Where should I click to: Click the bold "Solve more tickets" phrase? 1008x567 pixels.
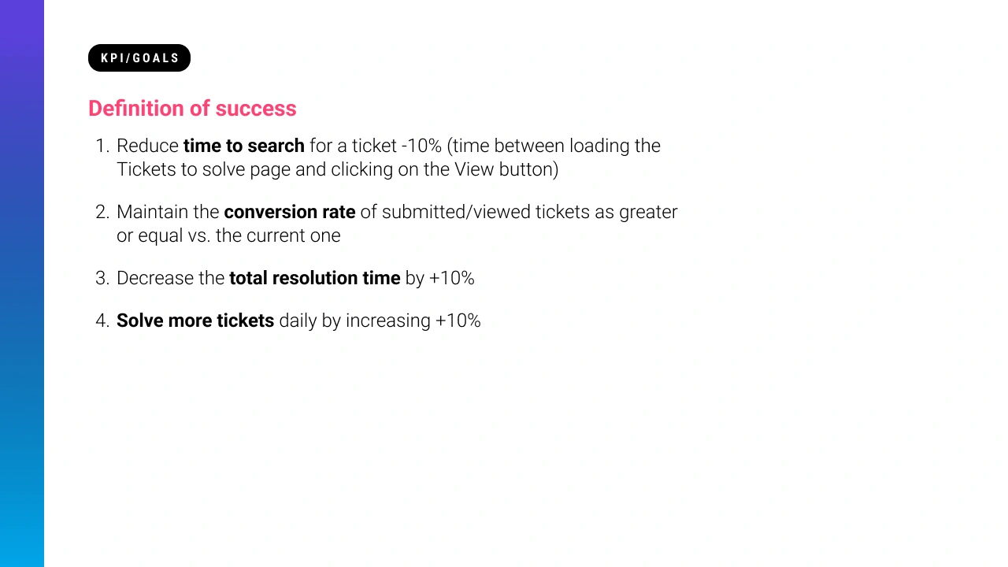195,321
